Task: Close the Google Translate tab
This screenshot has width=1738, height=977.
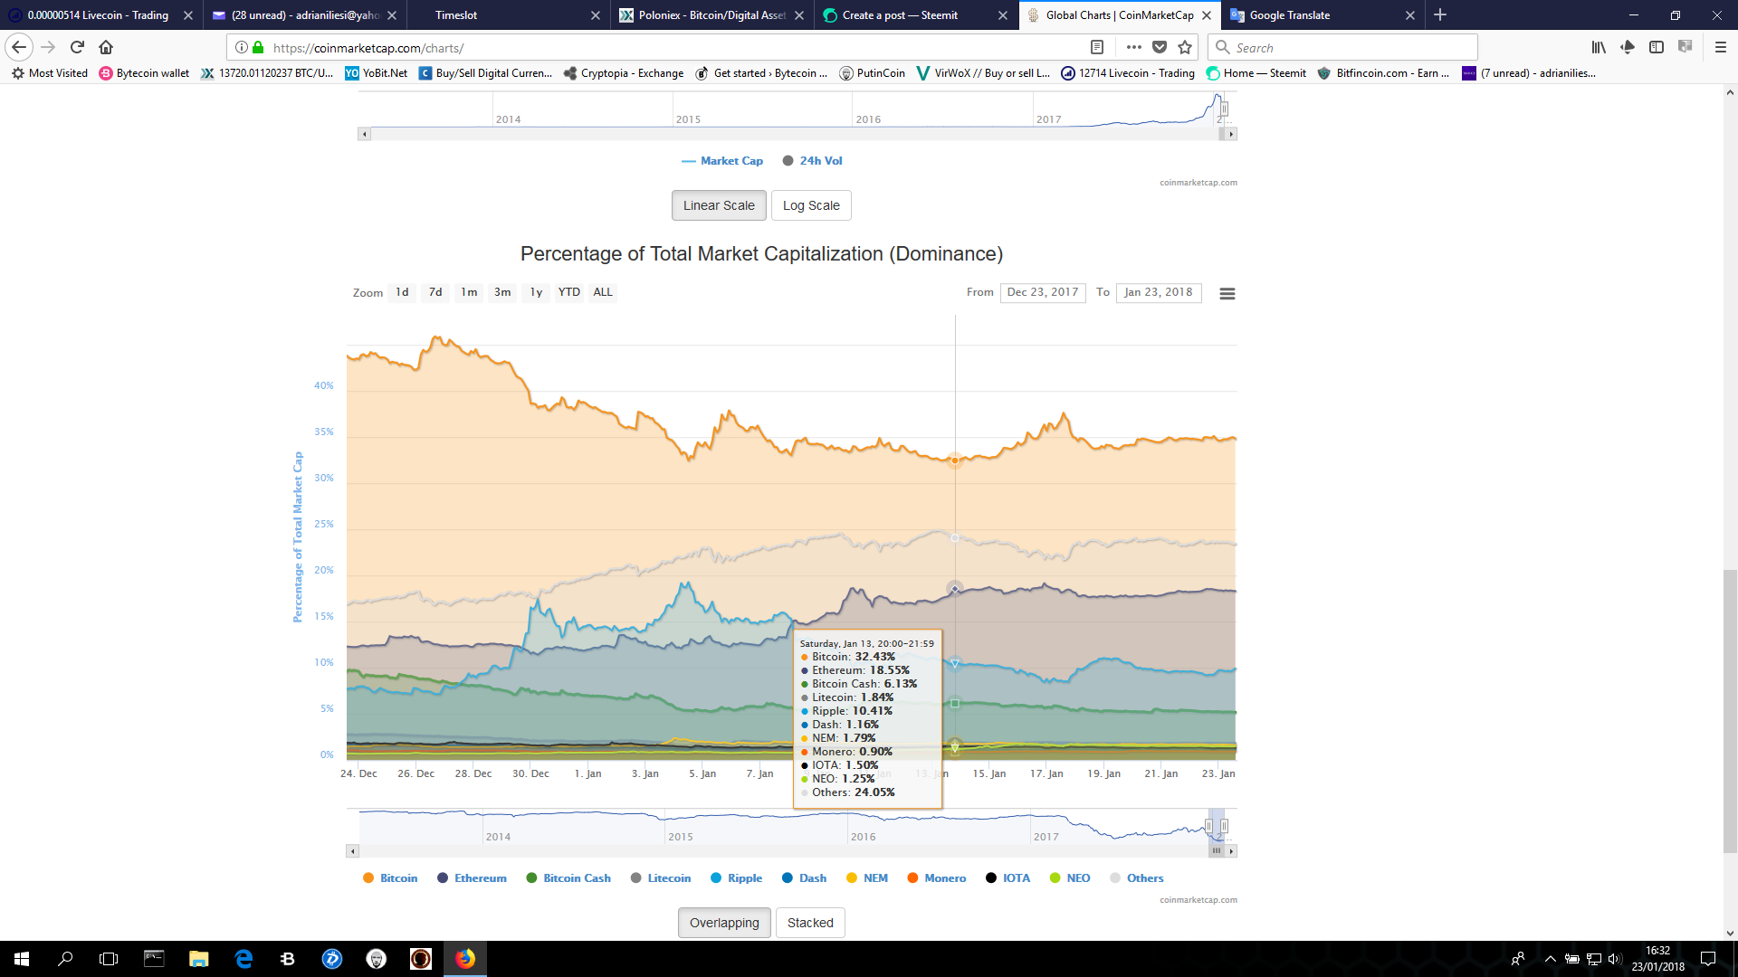Action: click(1409, 15)
